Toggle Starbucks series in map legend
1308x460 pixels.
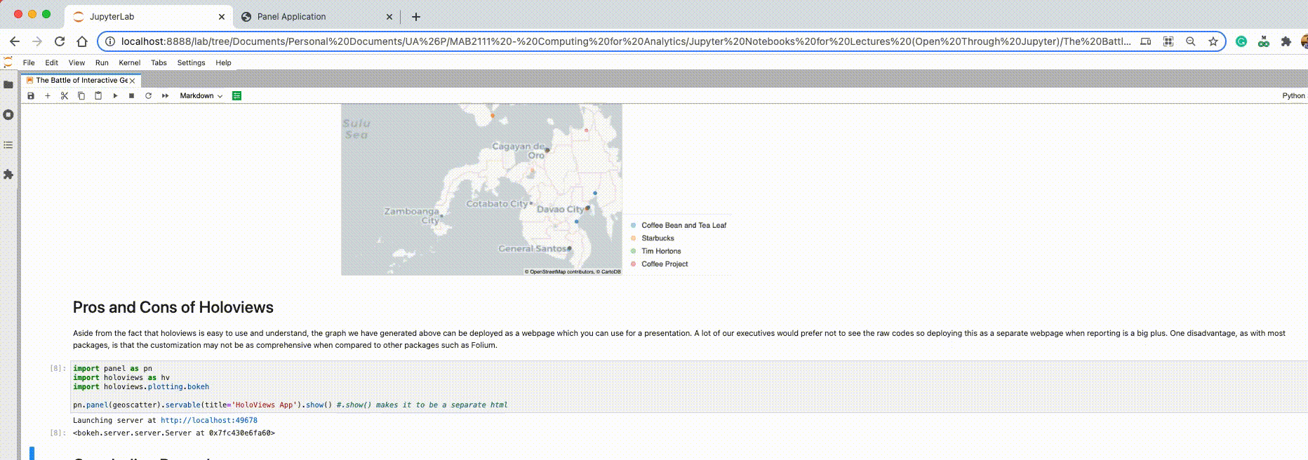tap(658, 238)
